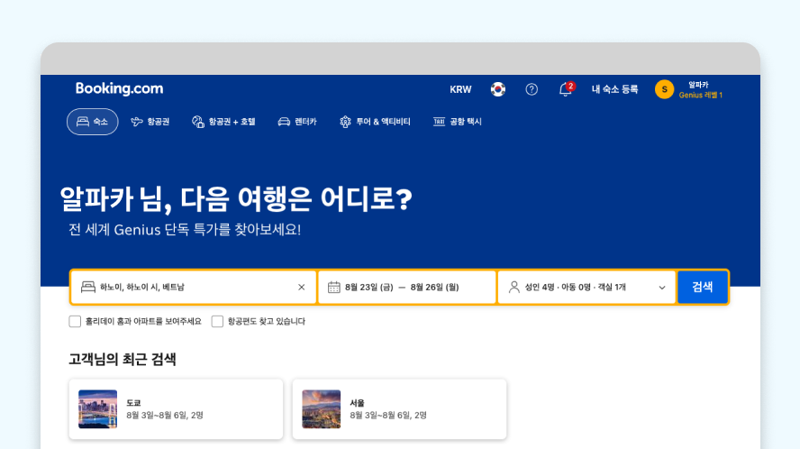Switch to the 공항 택시 tab
This screenshot has width=800, height=449.
click(458, 122)
